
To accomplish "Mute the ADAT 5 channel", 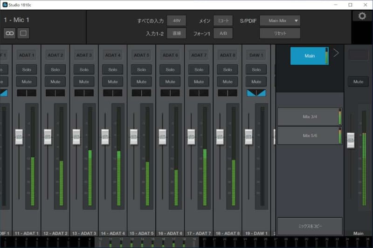I will (x=141, y=81).
